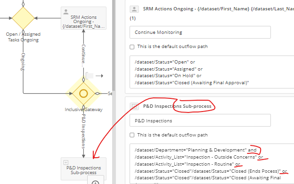
Task: Click the round add button below the sub-process
Action: [x=96, y=182]
